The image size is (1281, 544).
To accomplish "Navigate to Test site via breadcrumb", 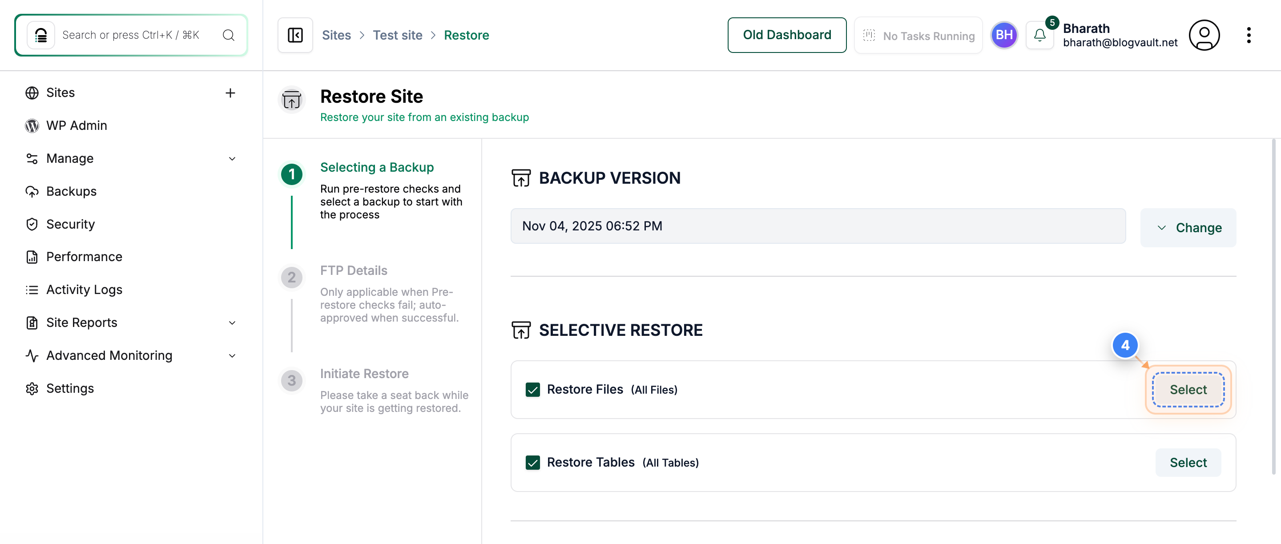I will coord(397,35).
